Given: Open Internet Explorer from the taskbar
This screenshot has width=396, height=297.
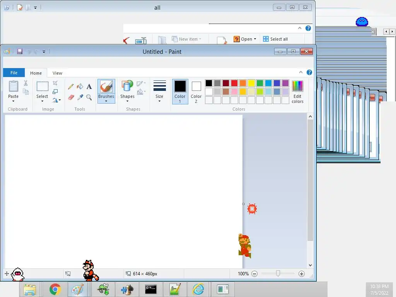Looking at the screenshot, I should [x=198, y=289].
